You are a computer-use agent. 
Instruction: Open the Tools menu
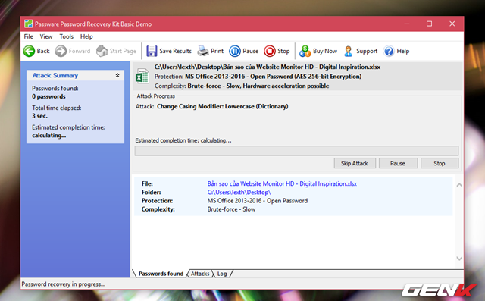pos(67,36)
